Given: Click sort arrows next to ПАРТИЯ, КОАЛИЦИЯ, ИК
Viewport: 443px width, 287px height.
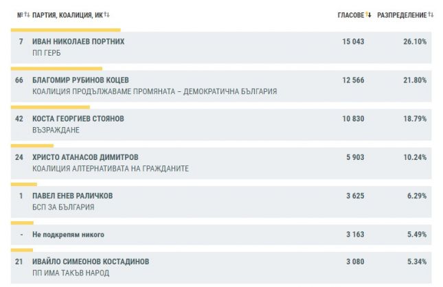Looking at the screenshot, I should click(x=106, y=14).
